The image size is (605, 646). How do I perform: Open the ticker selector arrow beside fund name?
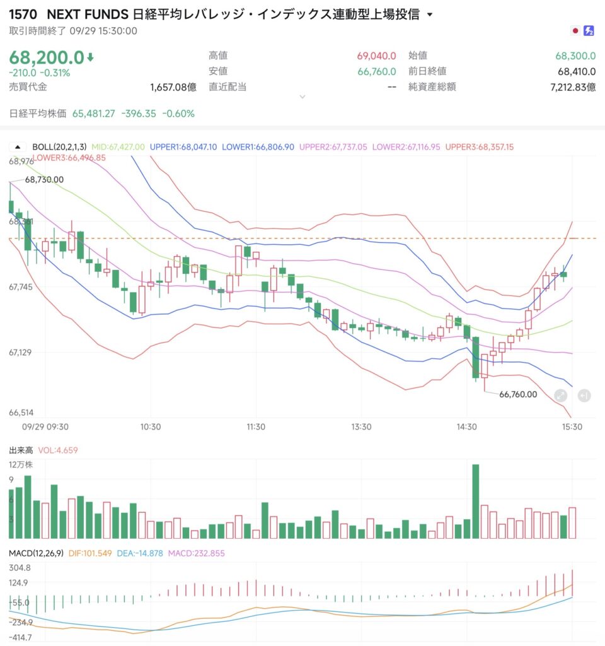coord(430,15)
